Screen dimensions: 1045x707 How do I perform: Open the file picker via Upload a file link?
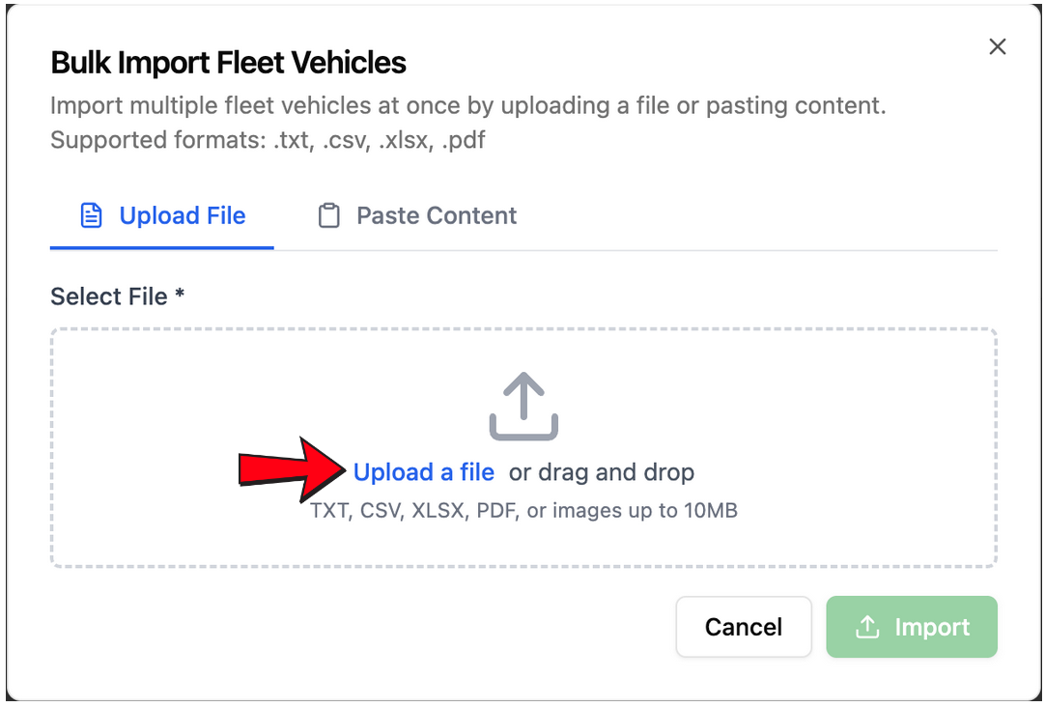(423, 471)
